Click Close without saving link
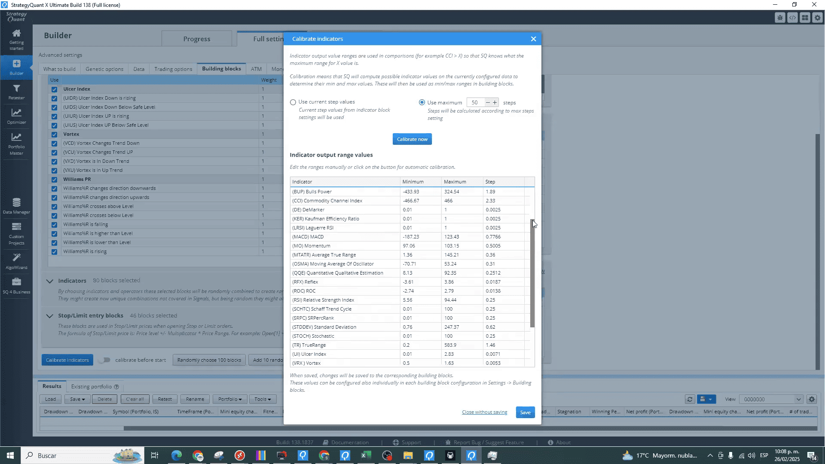 click(x=484, y=412)
